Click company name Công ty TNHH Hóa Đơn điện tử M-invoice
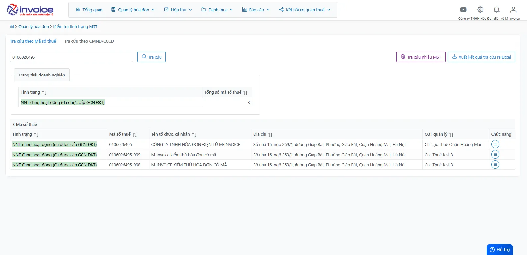 [489, 19]
